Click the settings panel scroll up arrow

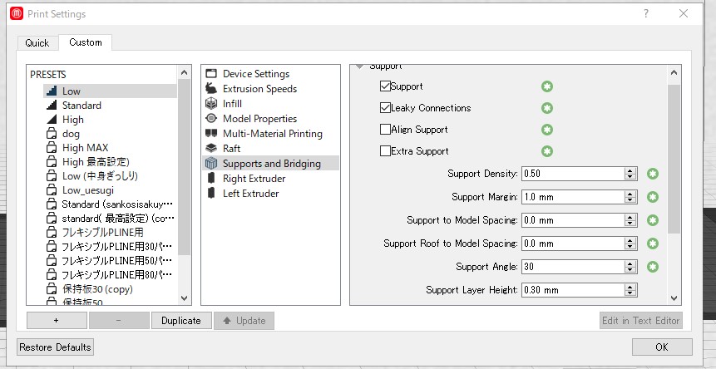674,72
